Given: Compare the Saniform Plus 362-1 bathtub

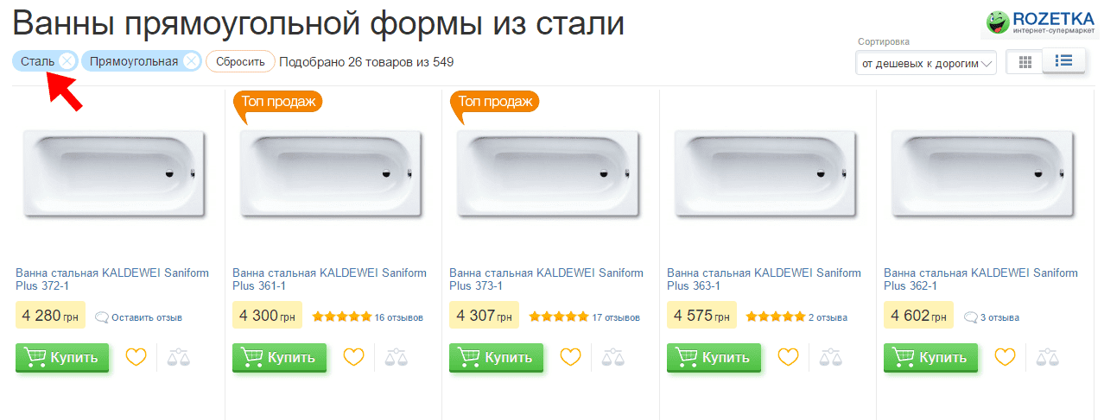Looking at the screenshot, I should pyautogui.click(x=1047, y=356).
